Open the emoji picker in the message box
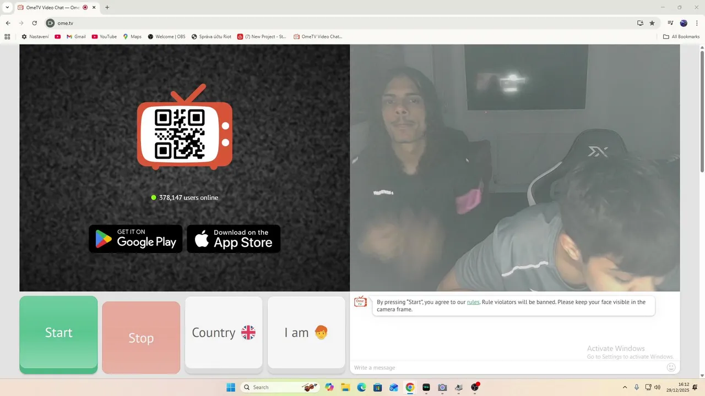Viewport: 705px width, 396px height. [x=671, y=367]
